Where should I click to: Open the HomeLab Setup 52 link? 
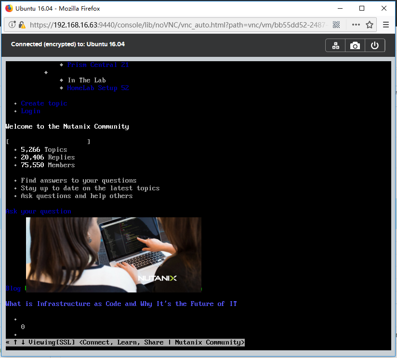98,88
